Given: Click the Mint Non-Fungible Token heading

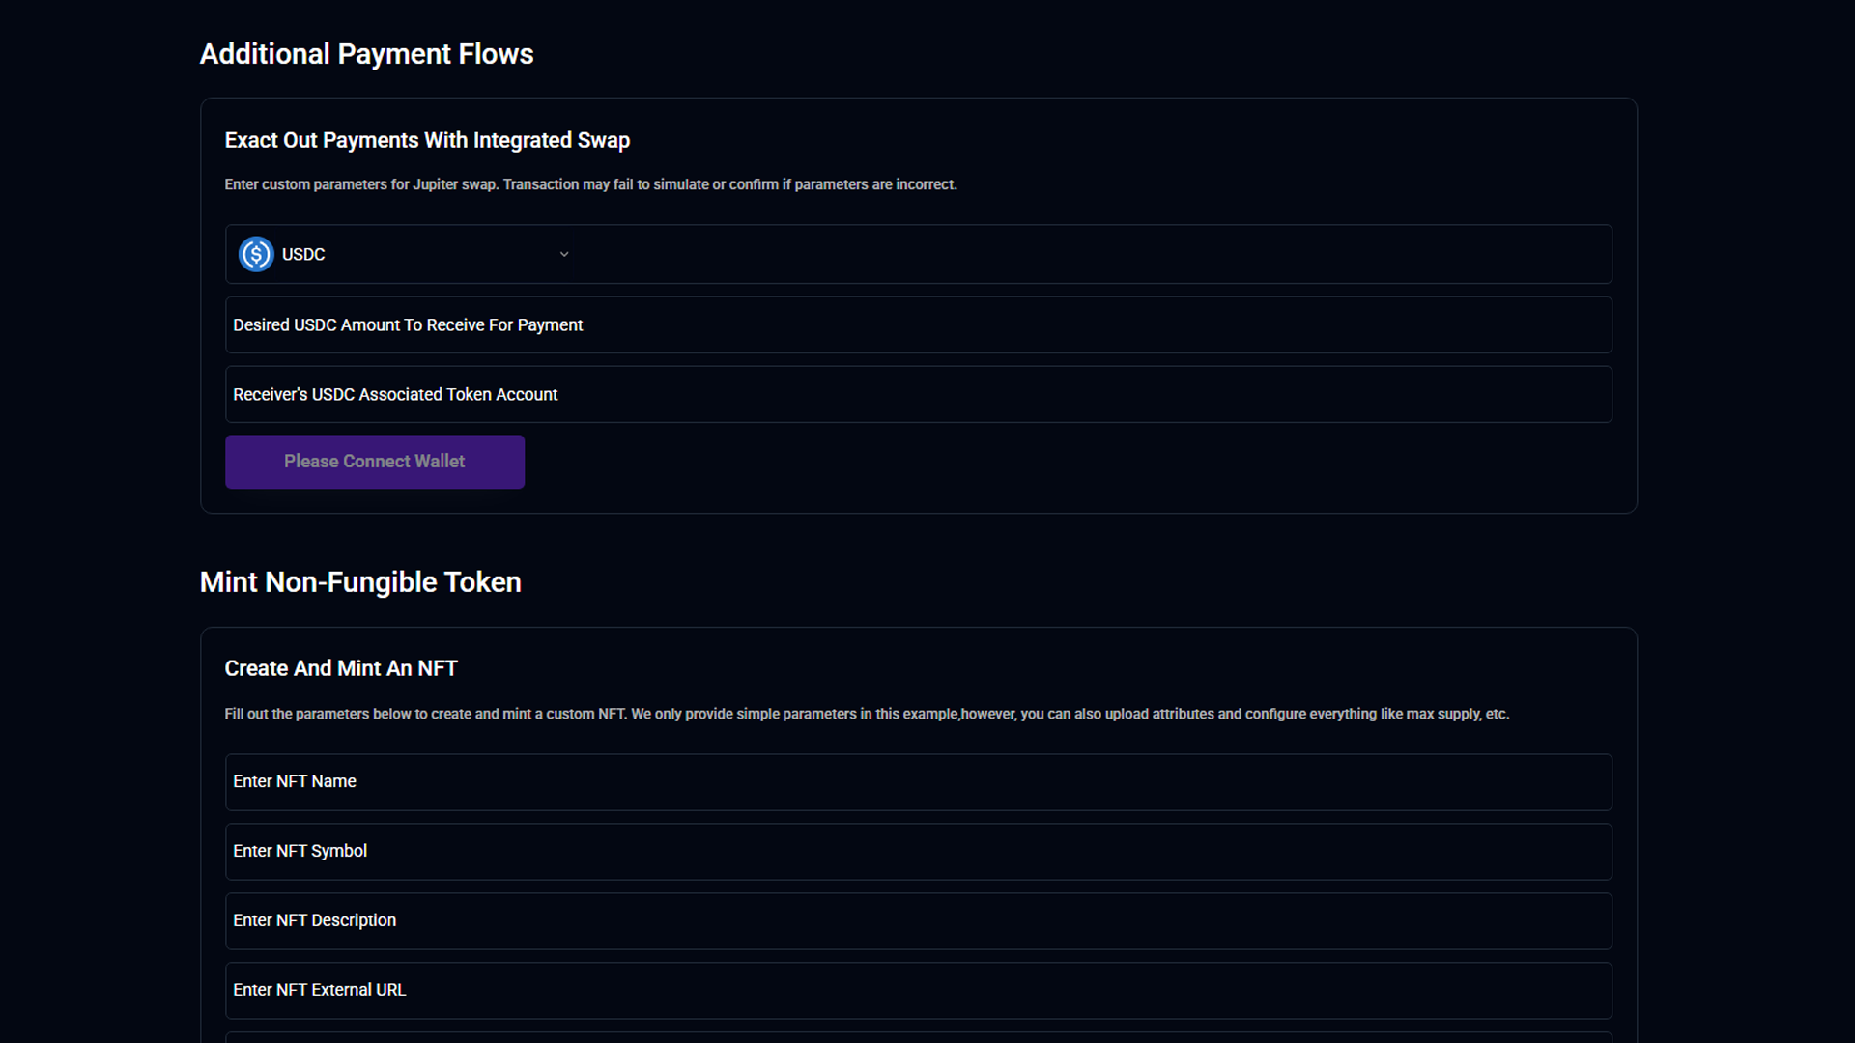Looking at the screenshot, I should coord(360,582).
